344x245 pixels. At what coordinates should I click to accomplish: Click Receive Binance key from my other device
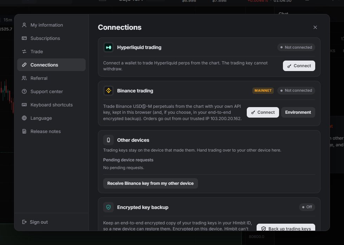pos(151,183)
